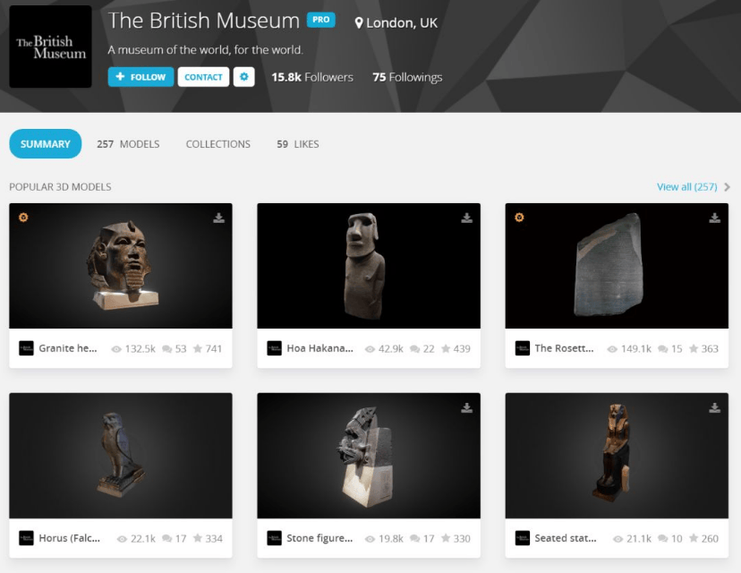Click the author avatar on Seated statue card
The image size is (741, 573).
click(x=523, y=538)
